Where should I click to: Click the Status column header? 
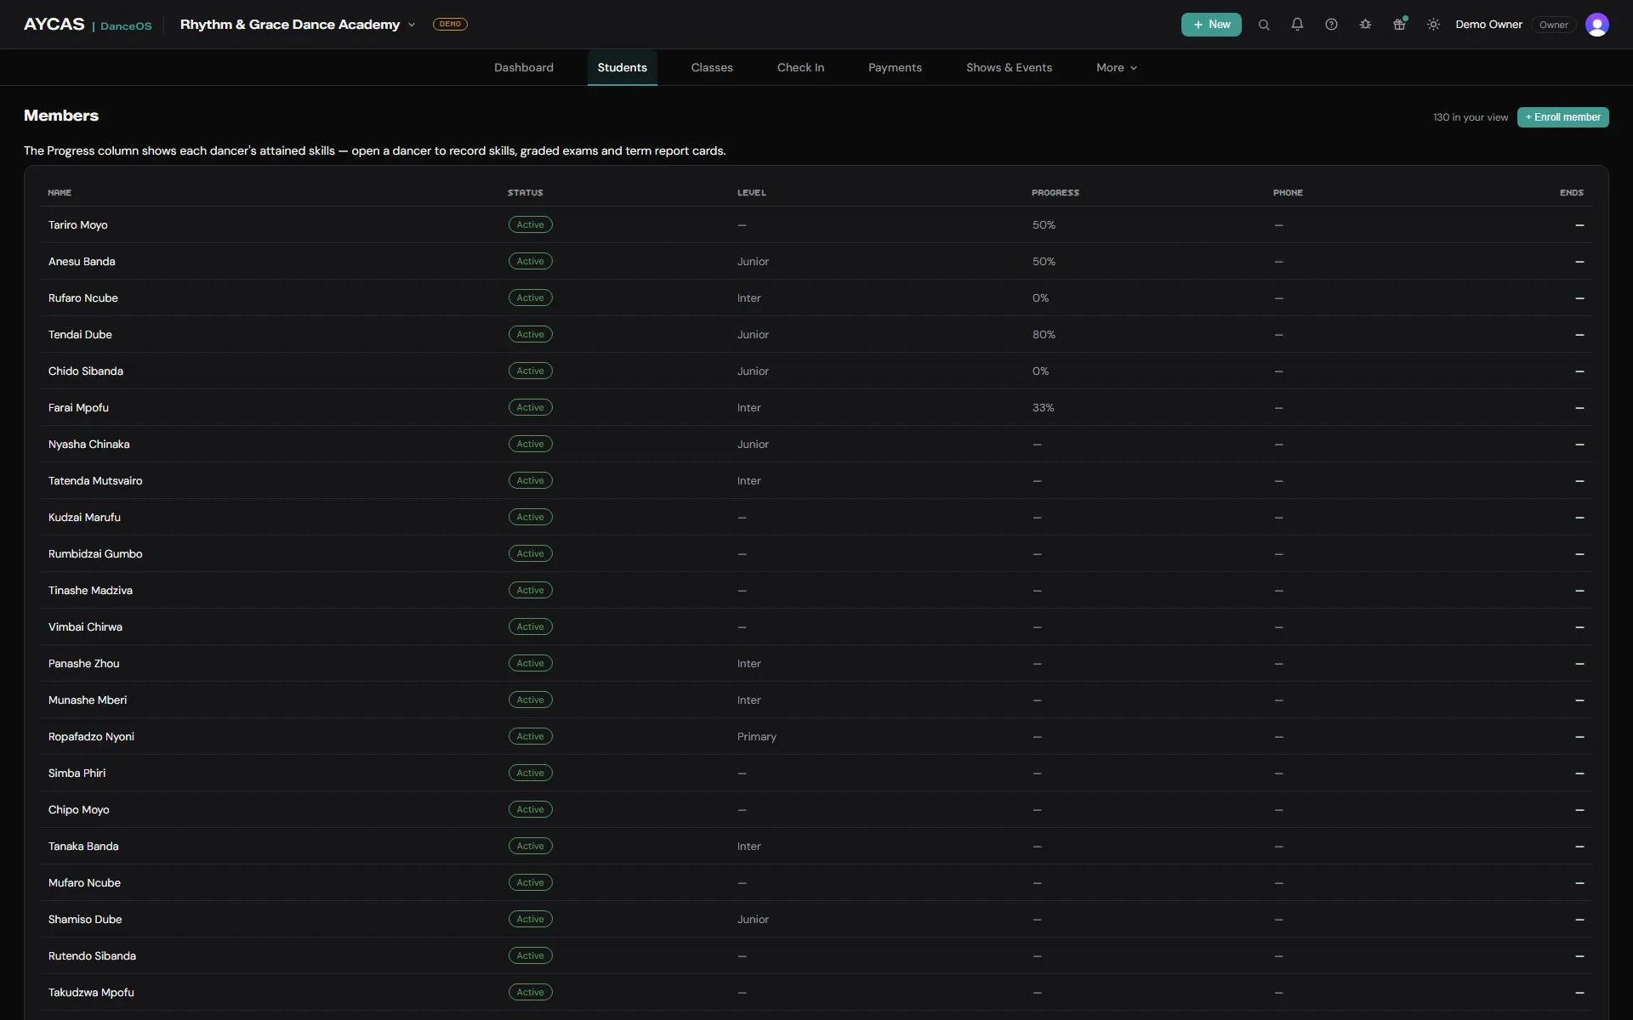pos(525,193)
